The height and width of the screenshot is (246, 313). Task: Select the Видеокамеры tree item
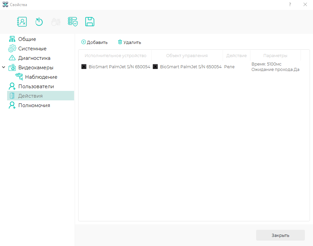click(x=36, y=68)
